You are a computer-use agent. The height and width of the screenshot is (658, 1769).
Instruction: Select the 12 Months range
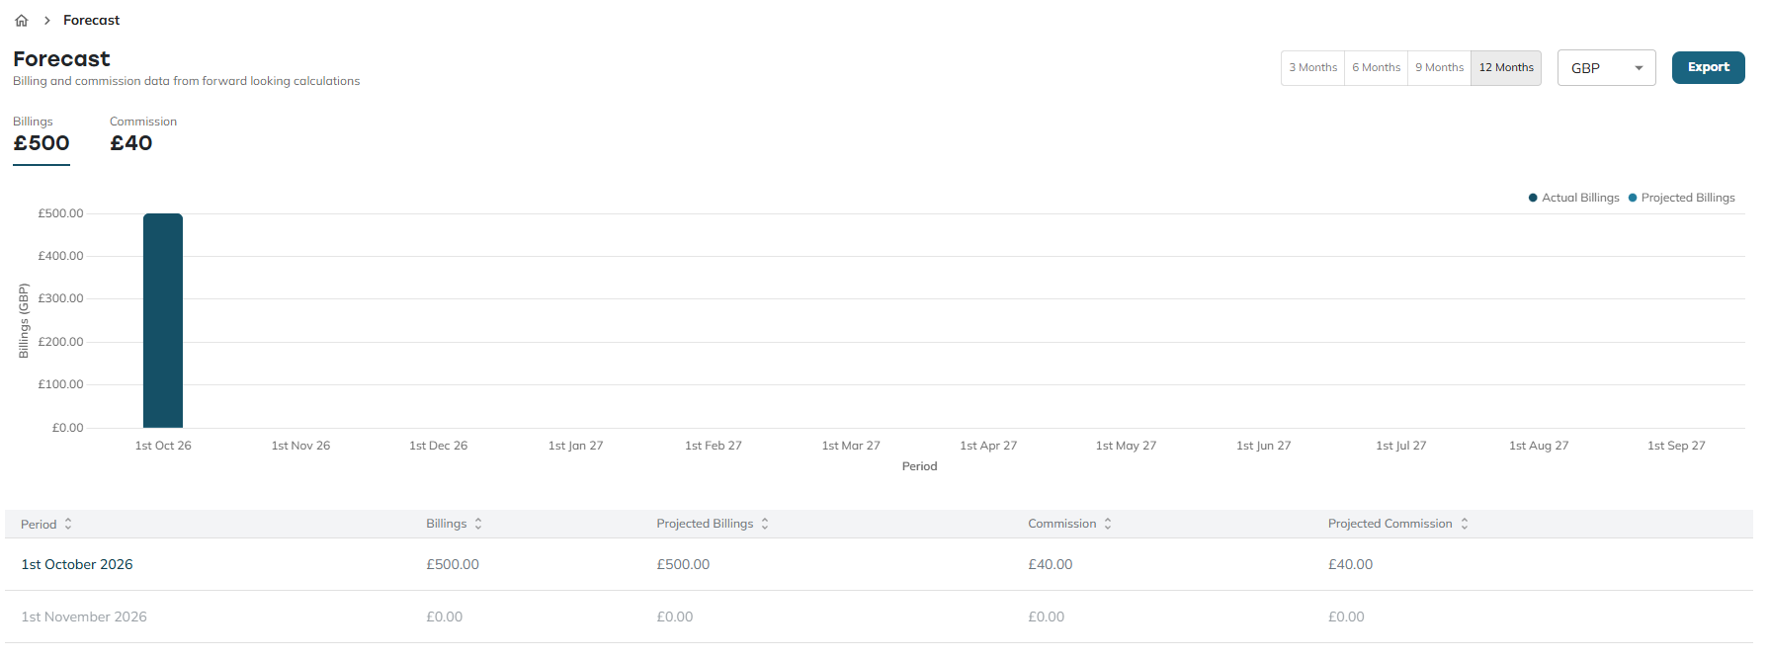[x=1506, y=68]
